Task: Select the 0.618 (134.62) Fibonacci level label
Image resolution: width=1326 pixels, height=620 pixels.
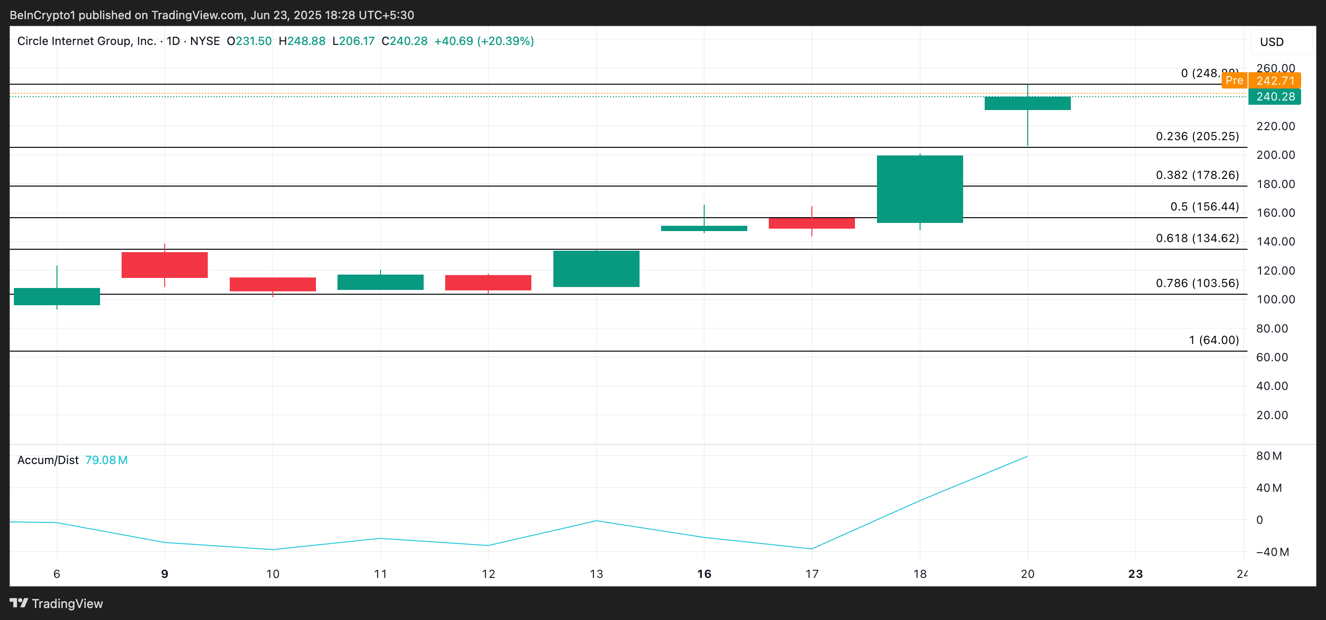Action: pos(1197,238)
